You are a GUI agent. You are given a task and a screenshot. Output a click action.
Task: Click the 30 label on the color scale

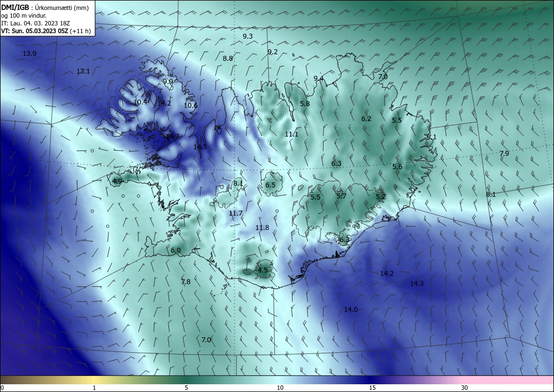(465, 388)
